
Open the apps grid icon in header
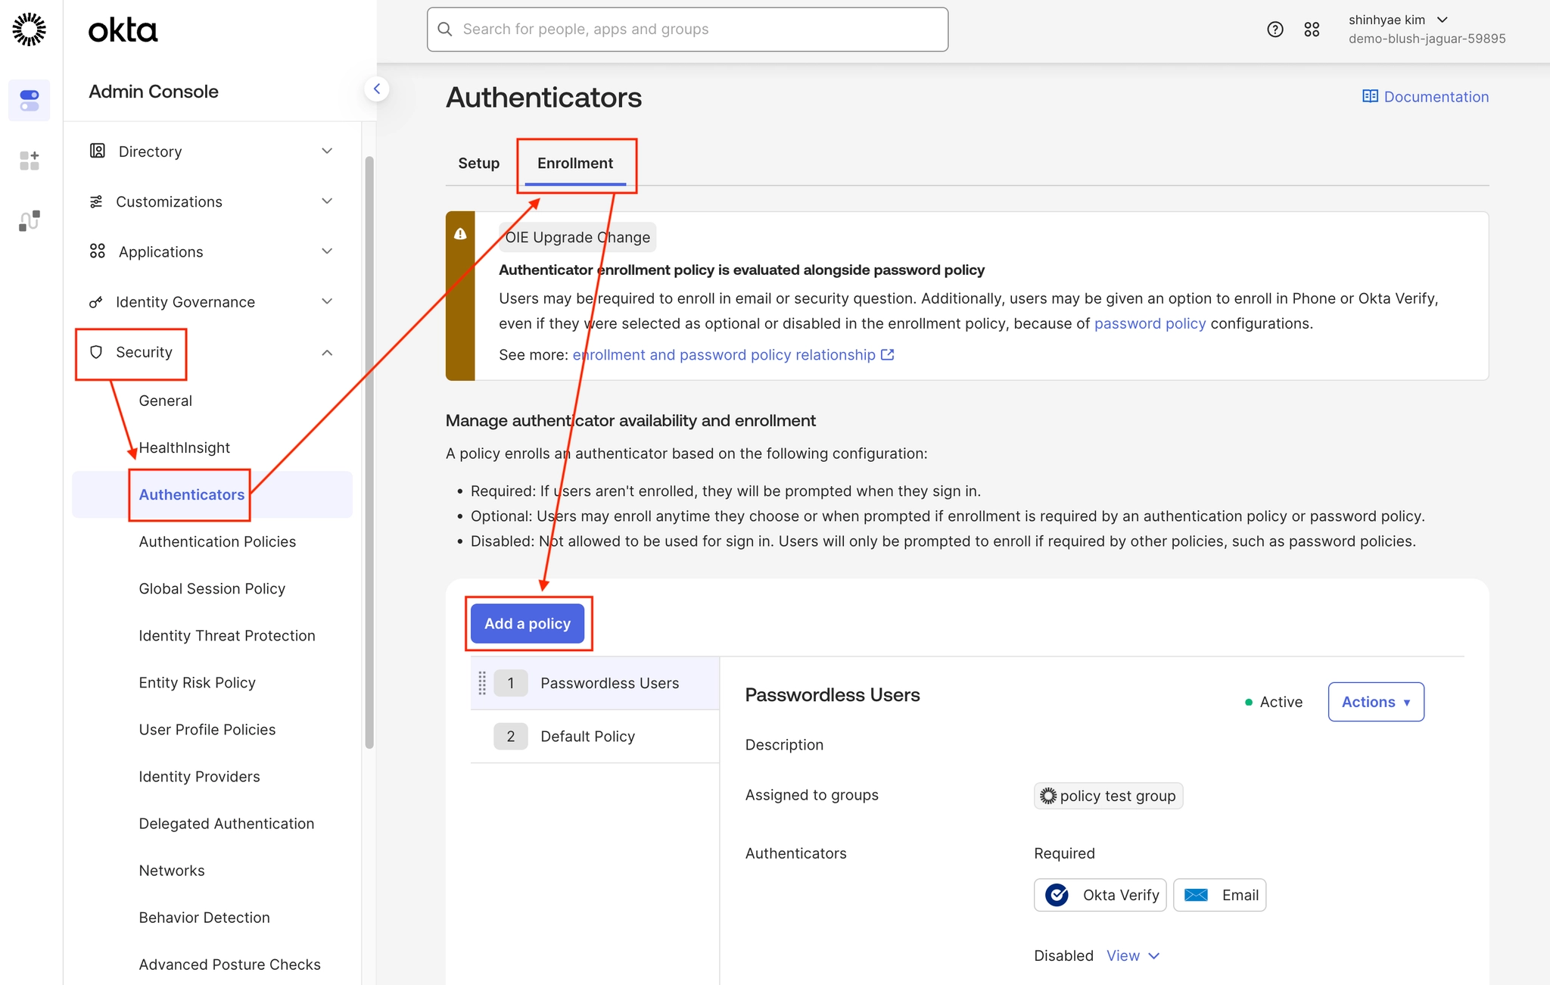click(x=1312, y=30)
